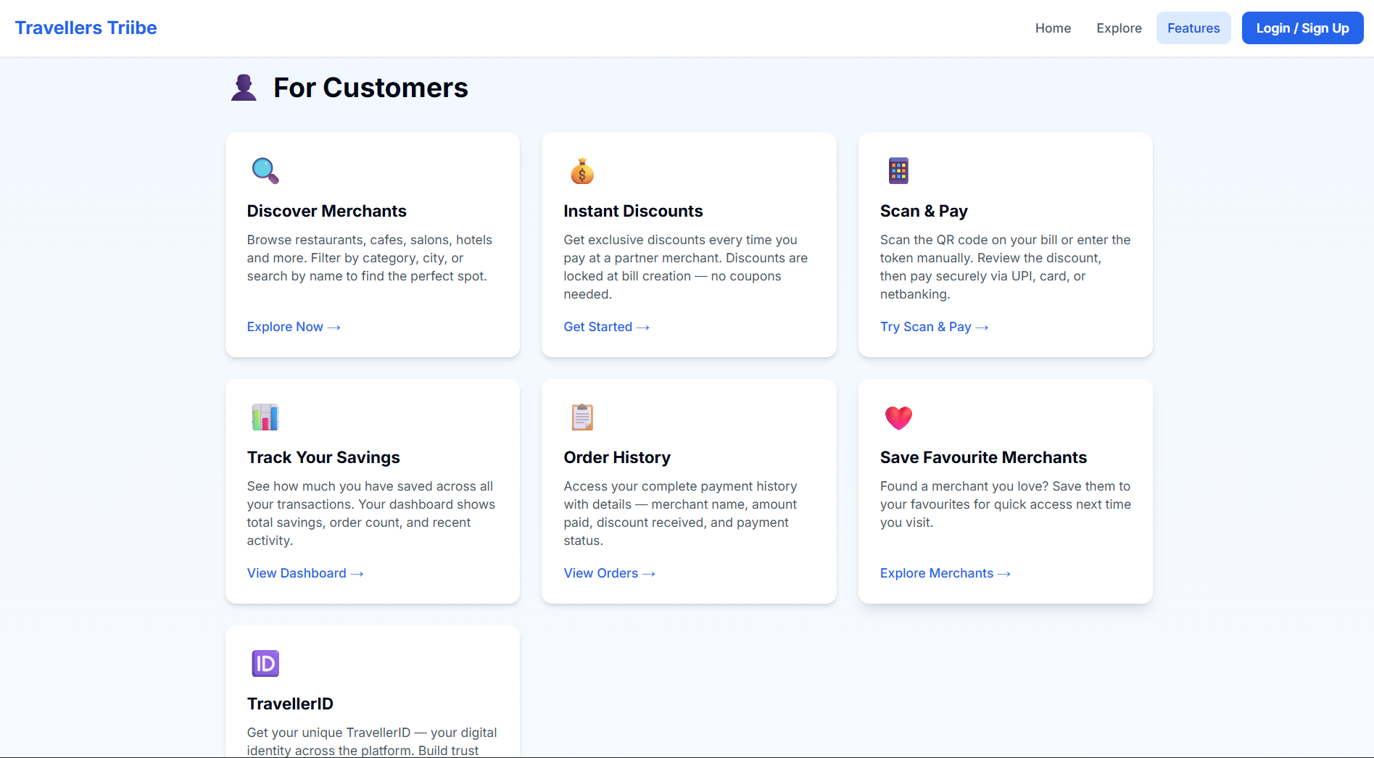Click the Track Your Savings heading
Viewport: 1374px width, 758px height.
click(x=323, y=457)
